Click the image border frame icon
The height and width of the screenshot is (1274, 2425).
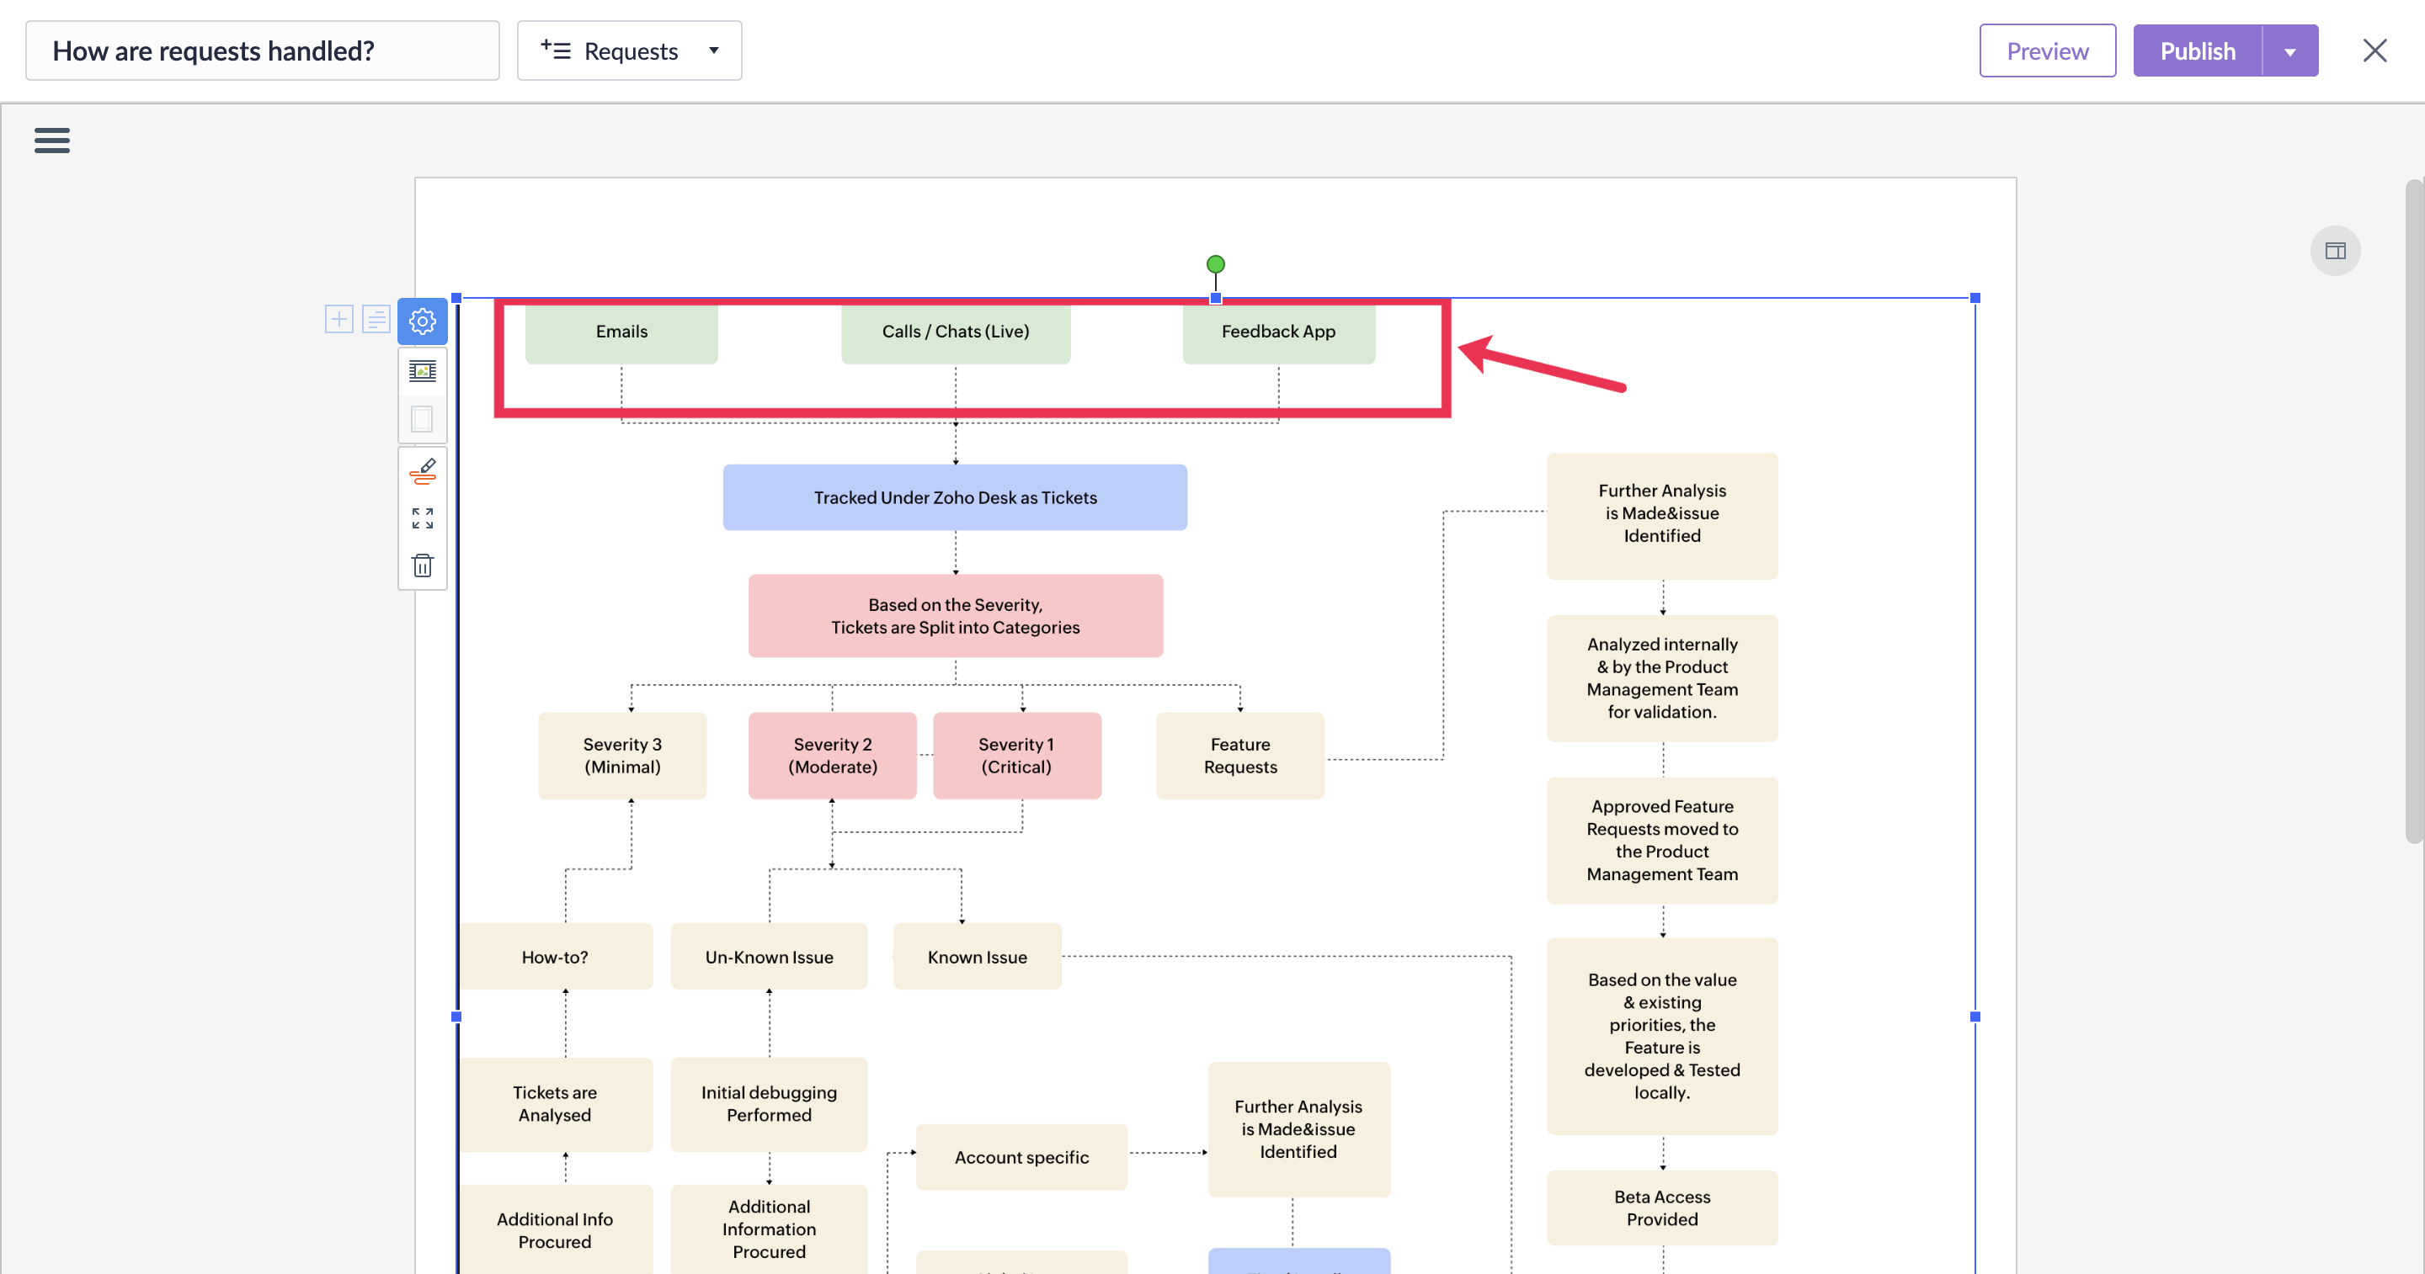[x=422, y=419]
